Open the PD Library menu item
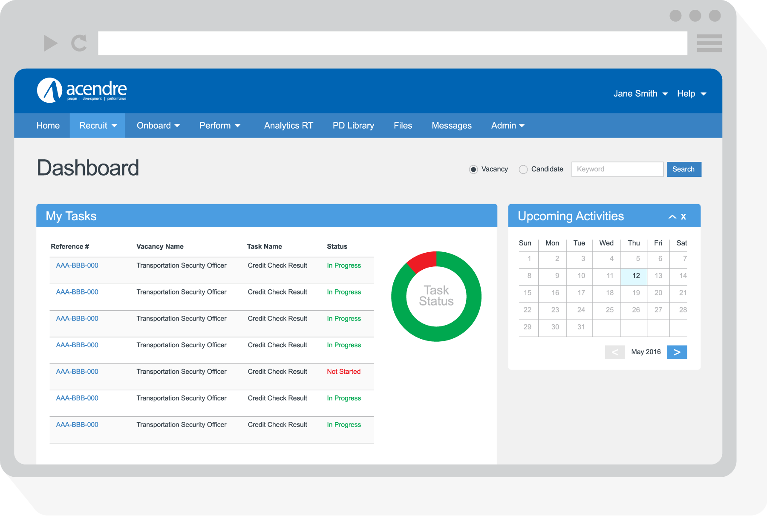 (353, 126)
